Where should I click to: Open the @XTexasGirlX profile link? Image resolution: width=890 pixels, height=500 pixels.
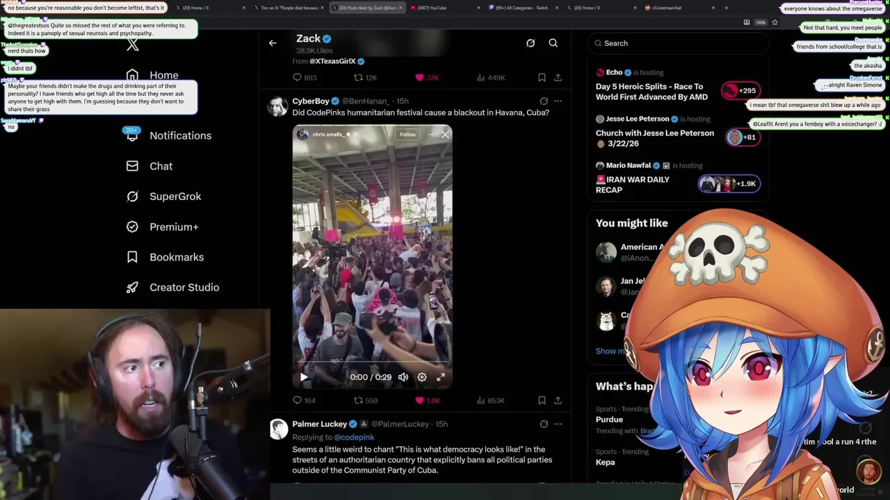pyautogui.click(x=332, y=61)
